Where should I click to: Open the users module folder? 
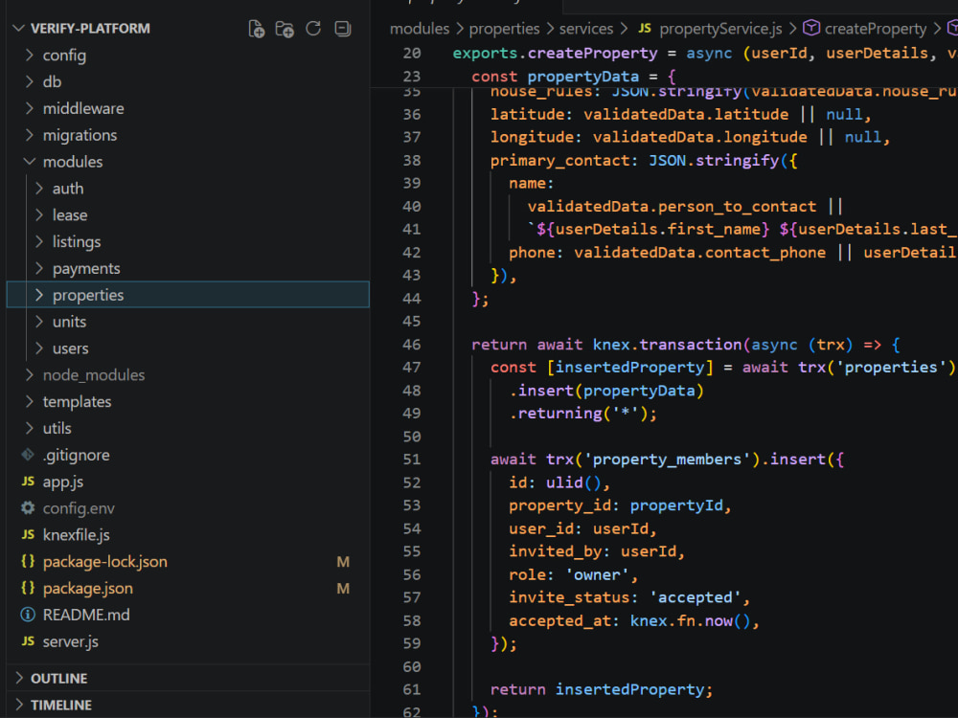70,348
